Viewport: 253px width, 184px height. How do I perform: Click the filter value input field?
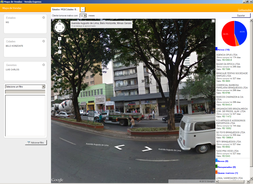click(x=25, y=92)
